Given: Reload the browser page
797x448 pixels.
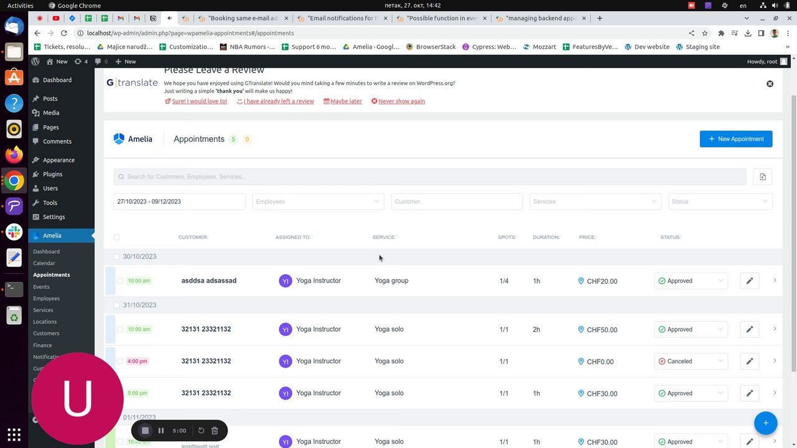Looking at the screenshot, I should 65,33.
